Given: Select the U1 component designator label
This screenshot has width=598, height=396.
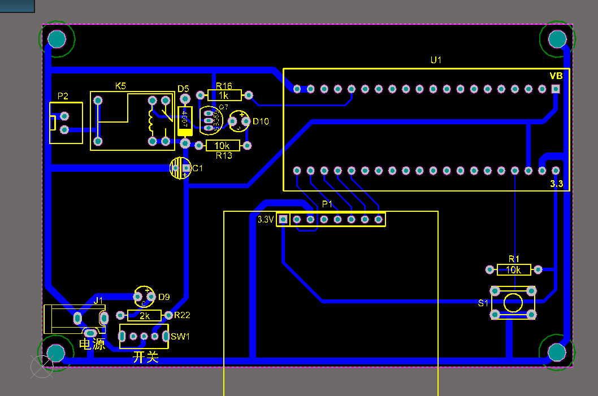Looking at the screenshot, I should point(436,60).
